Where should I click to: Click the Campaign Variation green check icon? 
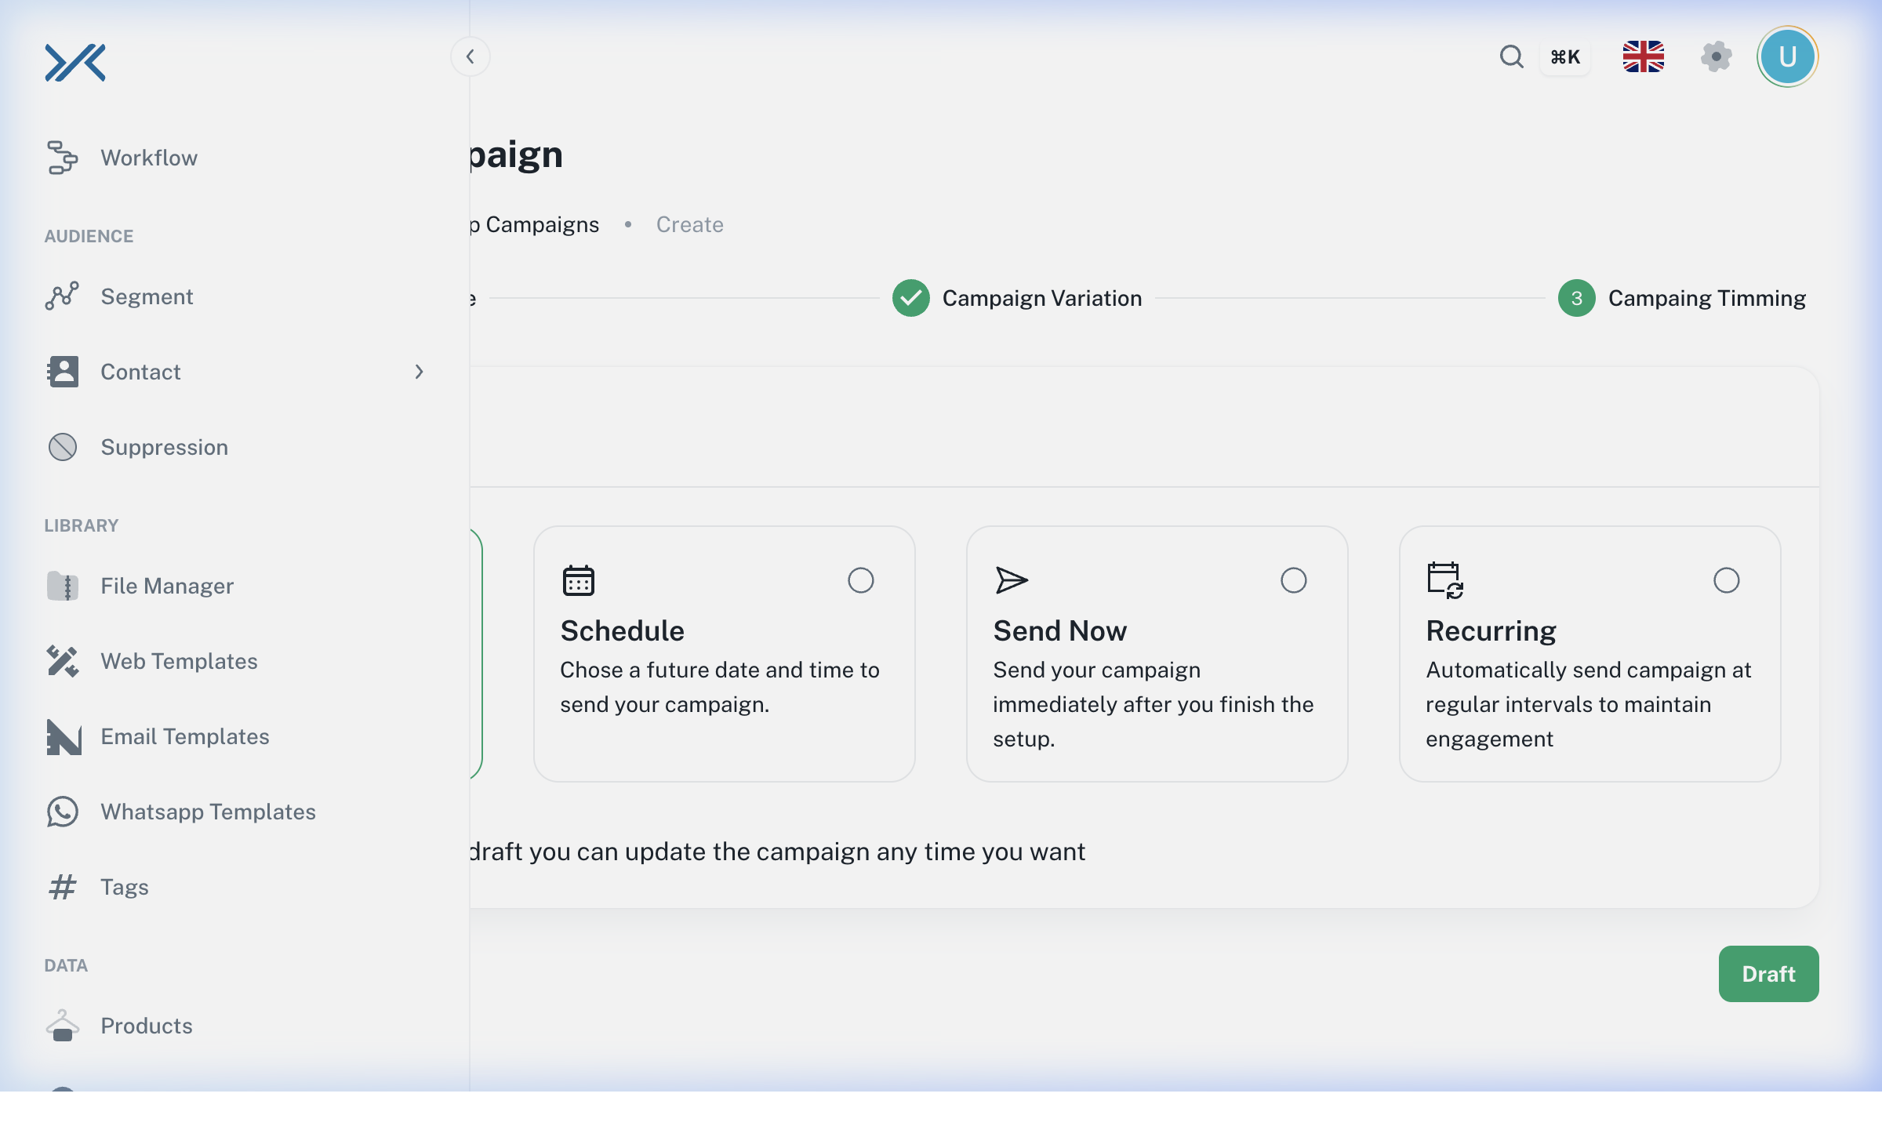coord(911,298)
